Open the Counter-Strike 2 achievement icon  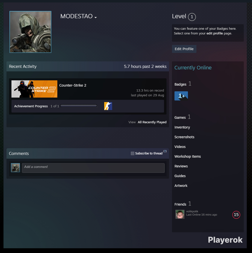pos(108,106)
